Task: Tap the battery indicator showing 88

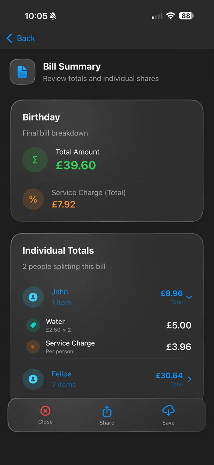Action: coord(186,16)
